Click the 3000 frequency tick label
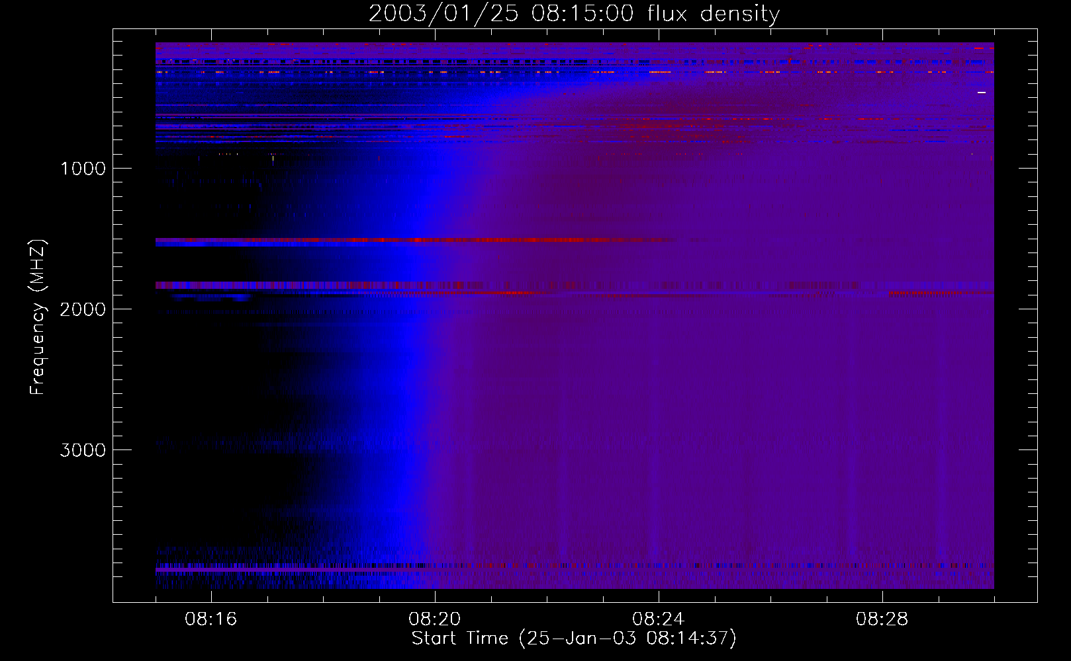Viewport: 1071px width, 661px height. tap(83, 450)
